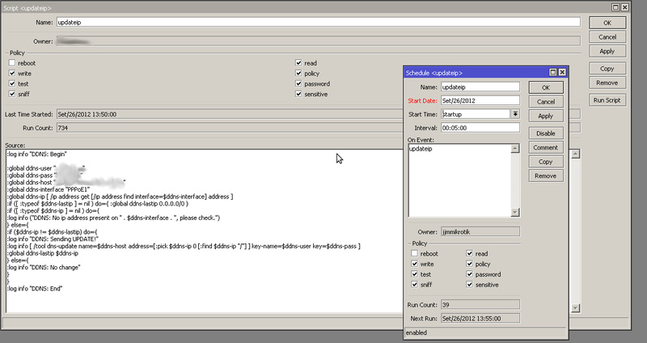
Task: Toggle test policy in Script window
Action: tap(12, 83)
